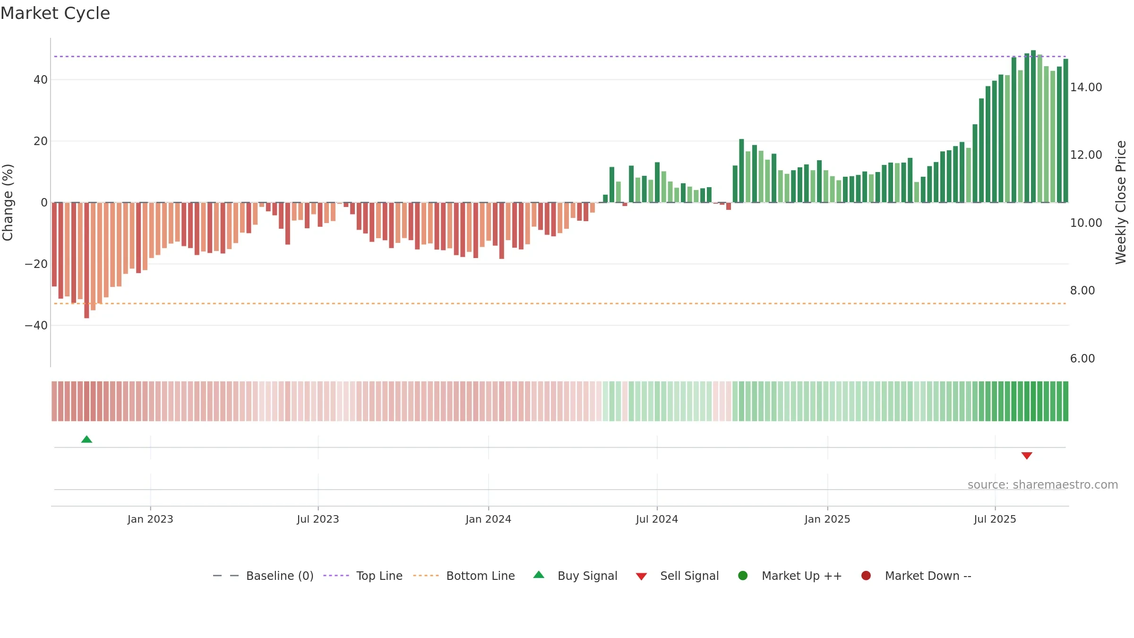Click the 40 tick on the change axis
Viewport: 1134px width, 638px height.
(41, 79)
